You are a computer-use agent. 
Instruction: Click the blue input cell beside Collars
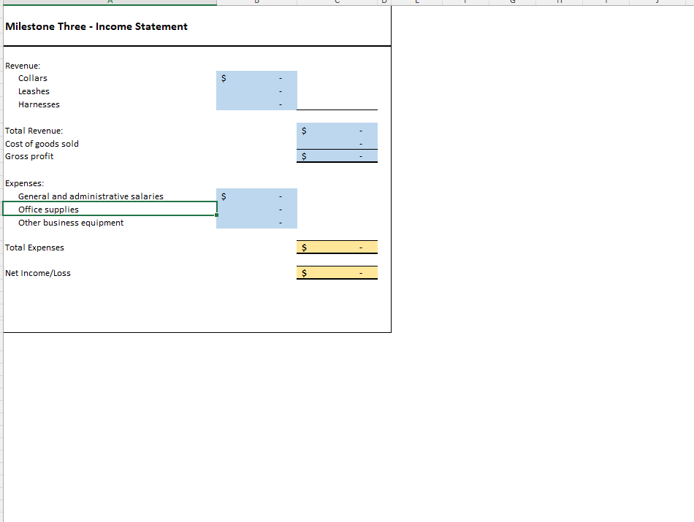tap(256, 77)
